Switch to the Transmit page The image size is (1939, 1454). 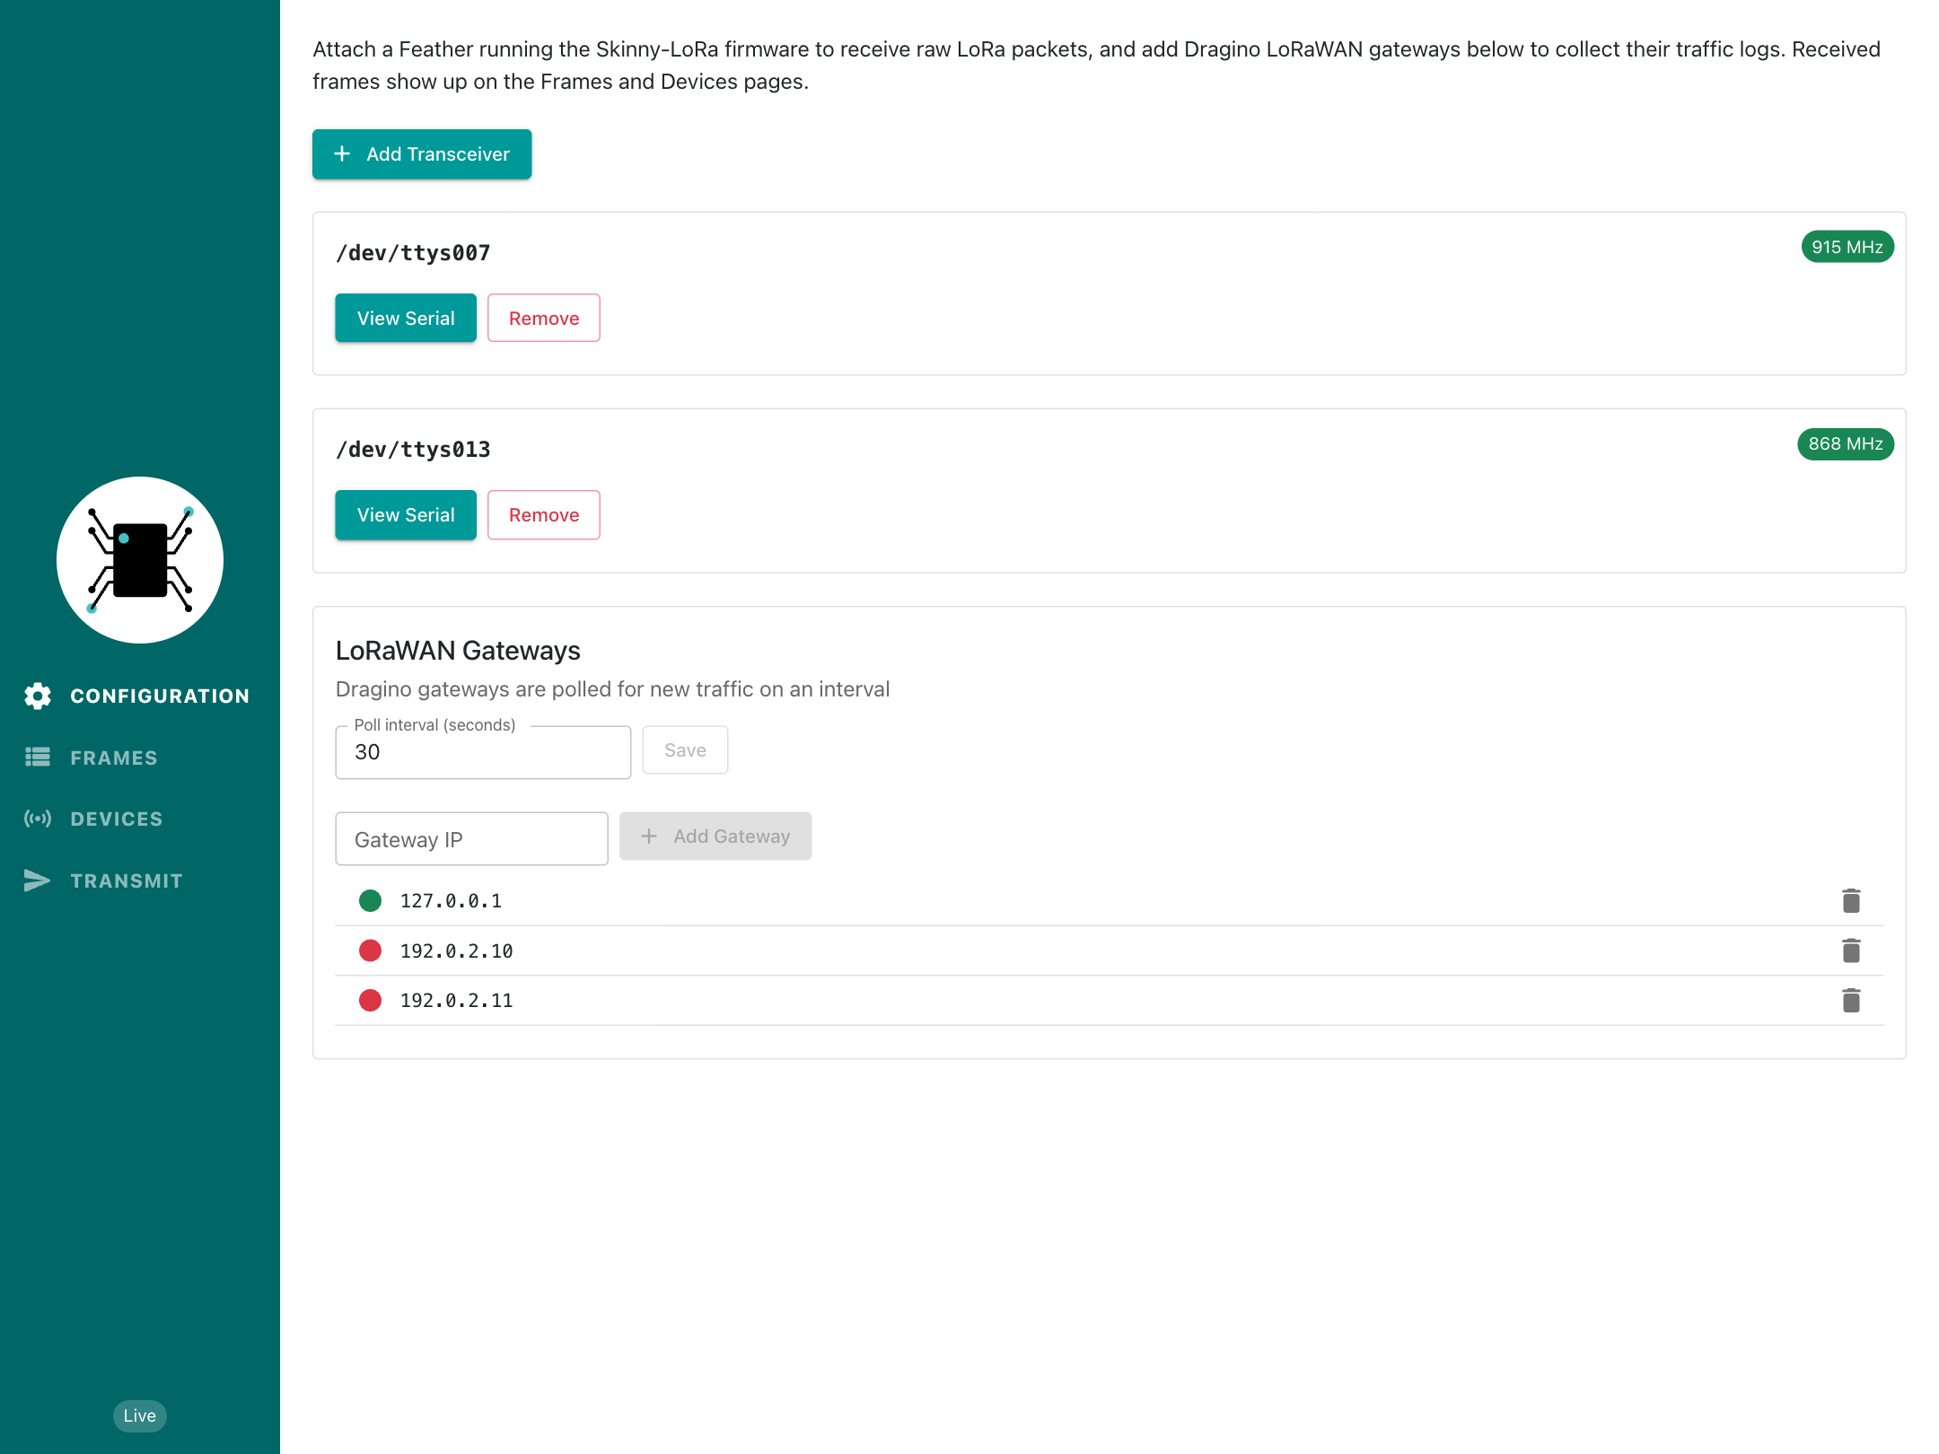(x=103, y=880)
